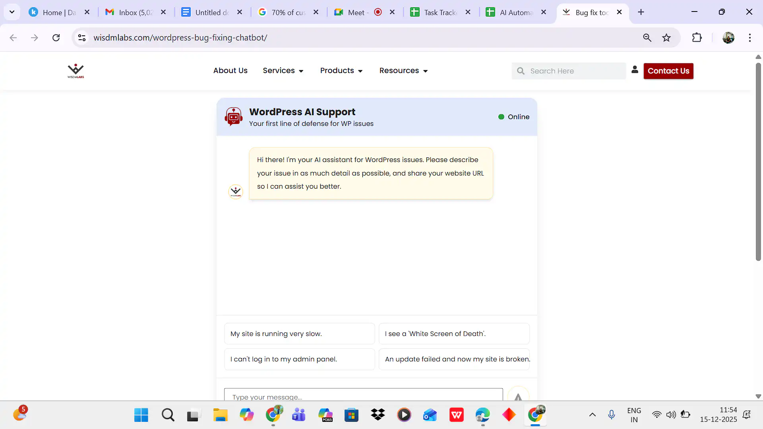Show hidden system tray icons
763x429 pixels.
pyautogui.click(x=592, y=415)
